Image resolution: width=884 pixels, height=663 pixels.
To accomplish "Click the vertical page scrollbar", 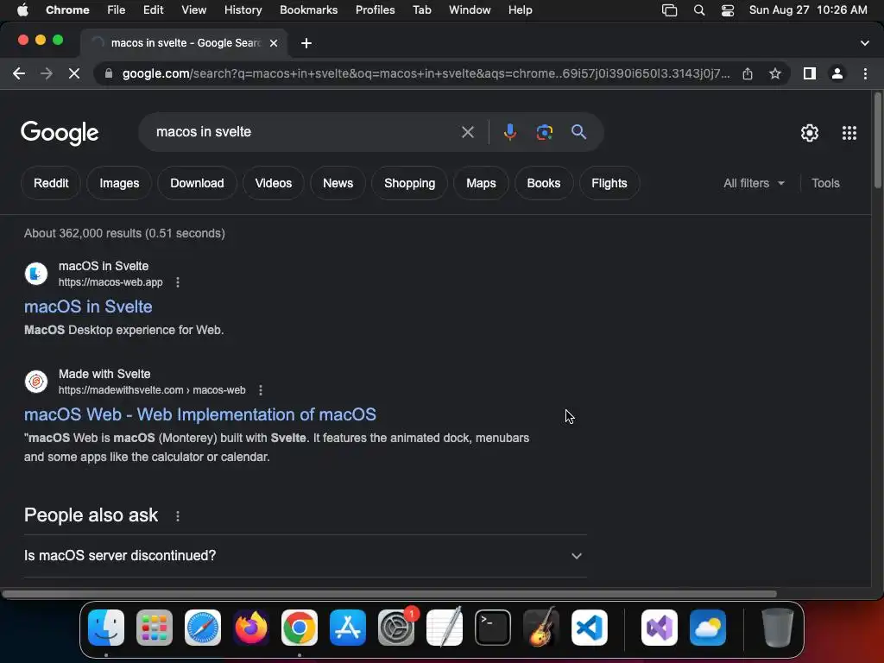I will 878,140.
